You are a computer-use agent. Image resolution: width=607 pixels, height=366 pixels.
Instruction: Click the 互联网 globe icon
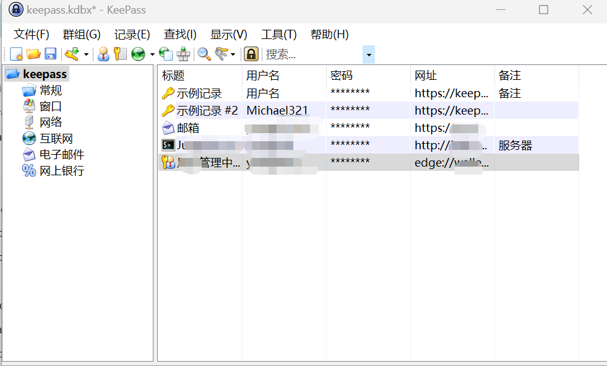(x=29, y=138)
